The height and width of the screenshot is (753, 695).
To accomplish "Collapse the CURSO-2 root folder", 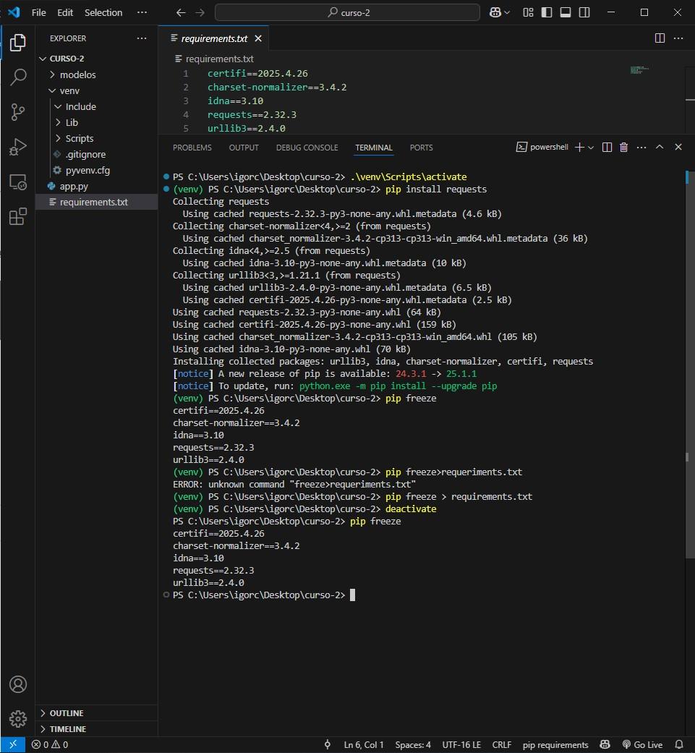I will pos(97,59).
